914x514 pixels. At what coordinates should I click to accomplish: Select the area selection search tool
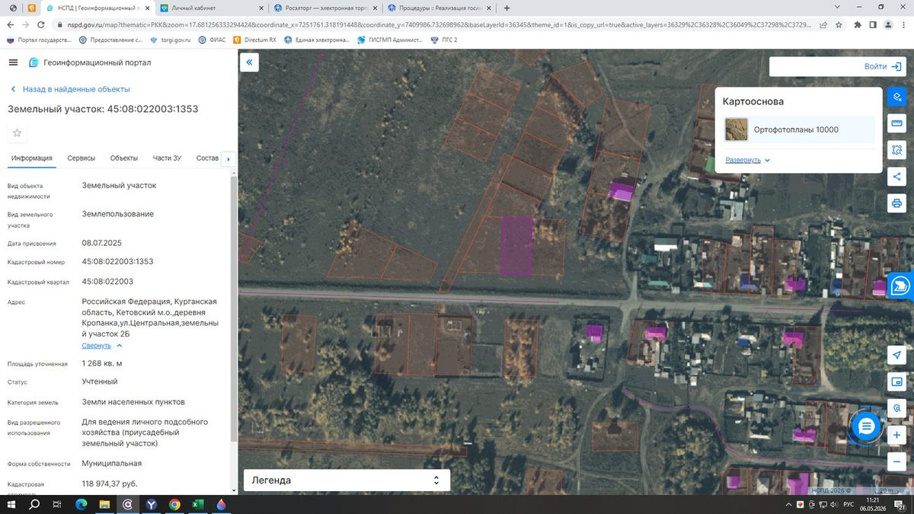896,150
